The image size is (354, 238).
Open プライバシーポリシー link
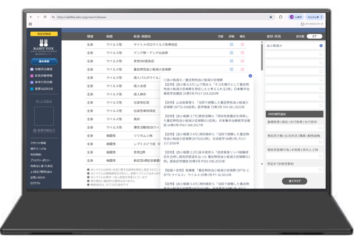40,160
